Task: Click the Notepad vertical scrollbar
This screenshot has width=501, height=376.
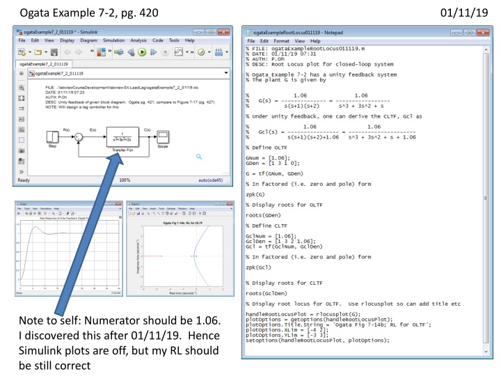Action: [485, 200]
